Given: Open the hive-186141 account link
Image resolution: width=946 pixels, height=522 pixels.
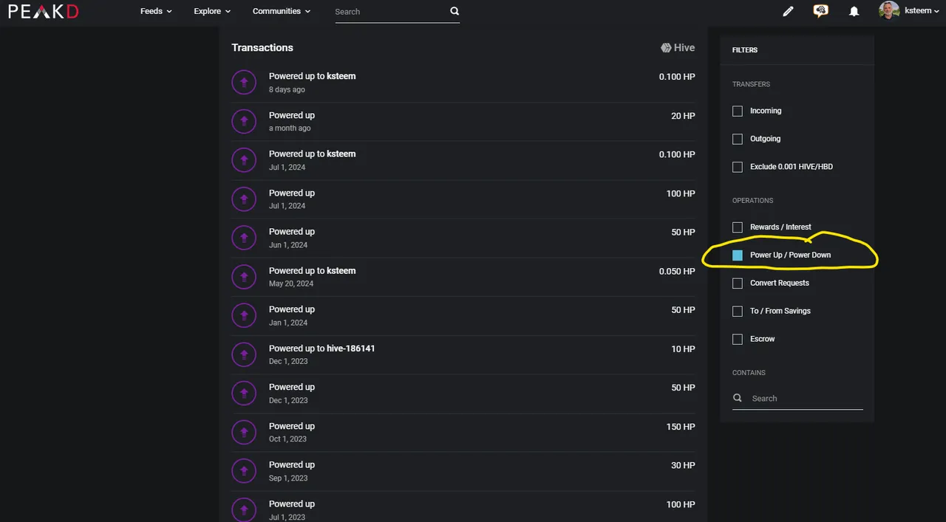Looking at the screenshot, I should (x=351, y=348).
